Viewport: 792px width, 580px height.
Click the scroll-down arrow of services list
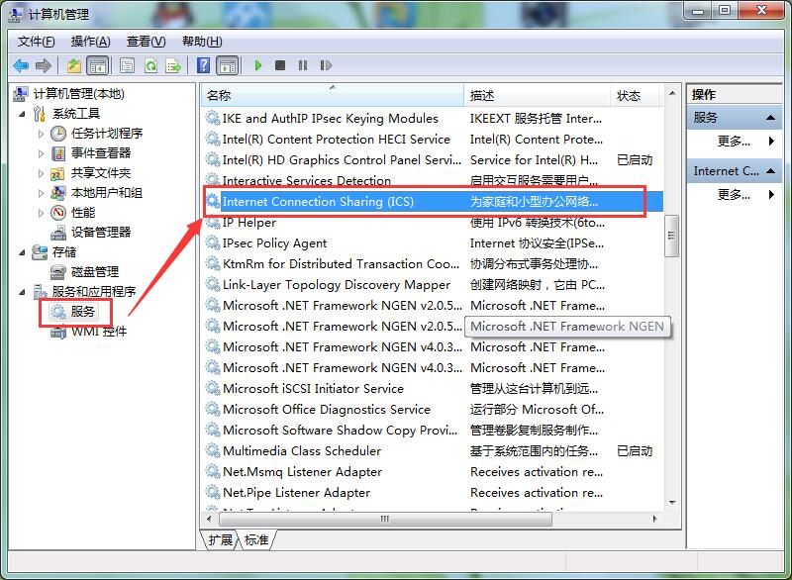coord(672,502)
